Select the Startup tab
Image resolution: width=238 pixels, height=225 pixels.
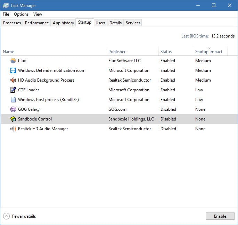85,22
